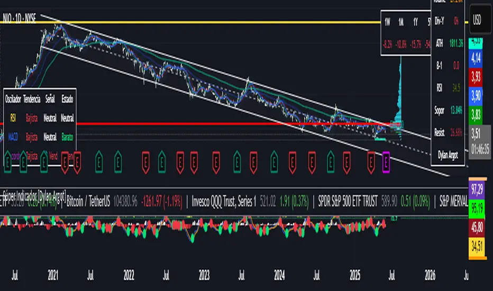Click the 34,51 yellow indicator value label
Viewport: 493px width, 291px height.
(x=477, y=247)
